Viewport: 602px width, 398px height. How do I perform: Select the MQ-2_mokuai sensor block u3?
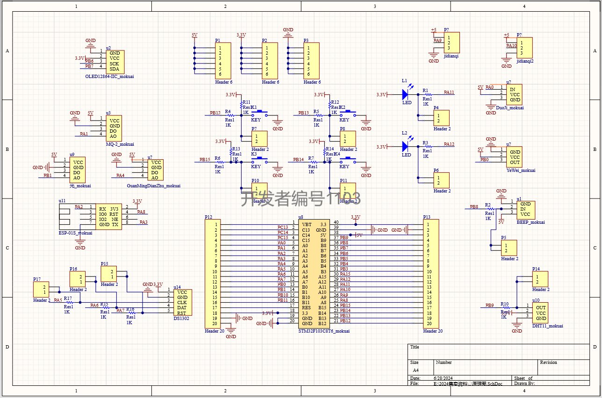coord(115,128)
